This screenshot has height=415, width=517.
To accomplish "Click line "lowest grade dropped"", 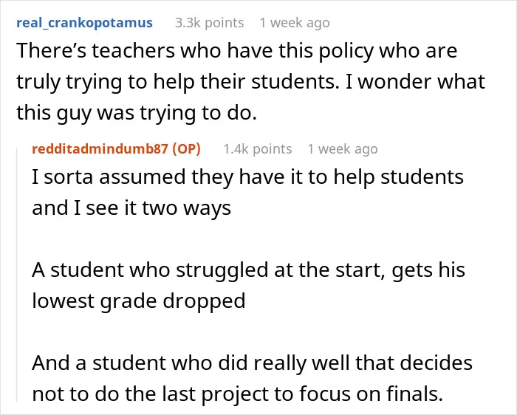I will (139, 301).
